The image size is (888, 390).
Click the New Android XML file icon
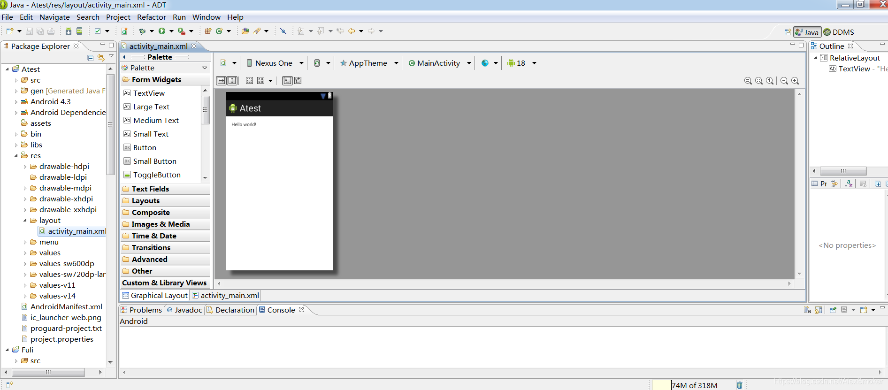click(x=124, y=31)
